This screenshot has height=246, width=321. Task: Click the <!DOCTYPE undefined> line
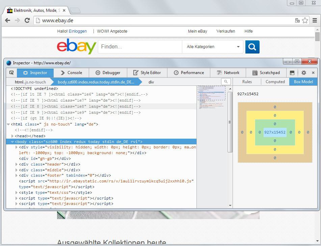34,89
